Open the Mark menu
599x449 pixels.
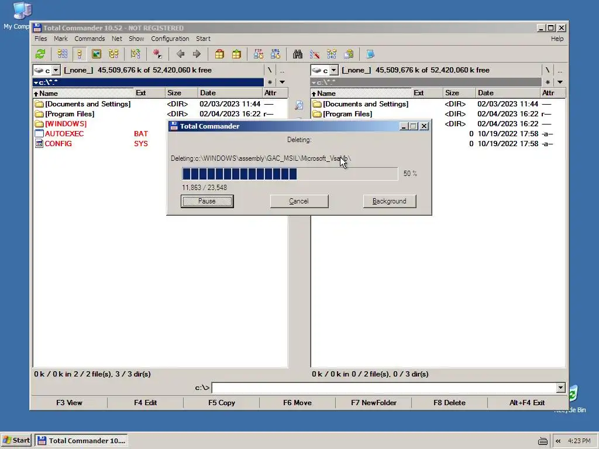[x=60, y=39]
